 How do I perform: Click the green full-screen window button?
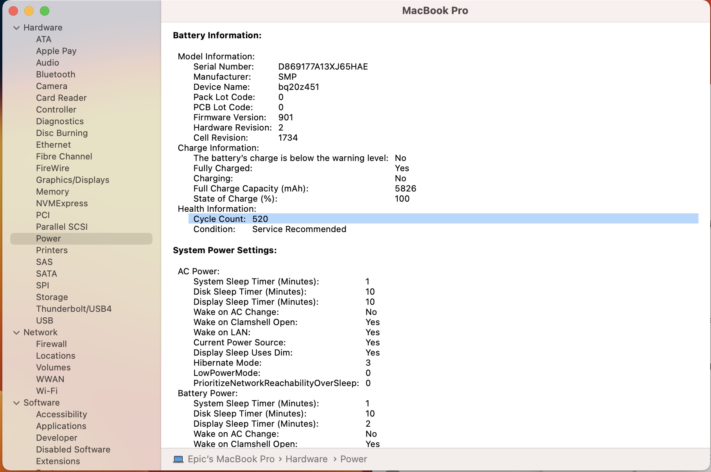[x=45, y=11]
